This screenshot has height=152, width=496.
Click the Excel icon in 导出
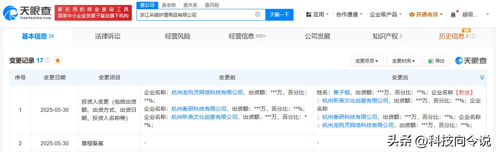pyautogui.click(x=430, y=61)
